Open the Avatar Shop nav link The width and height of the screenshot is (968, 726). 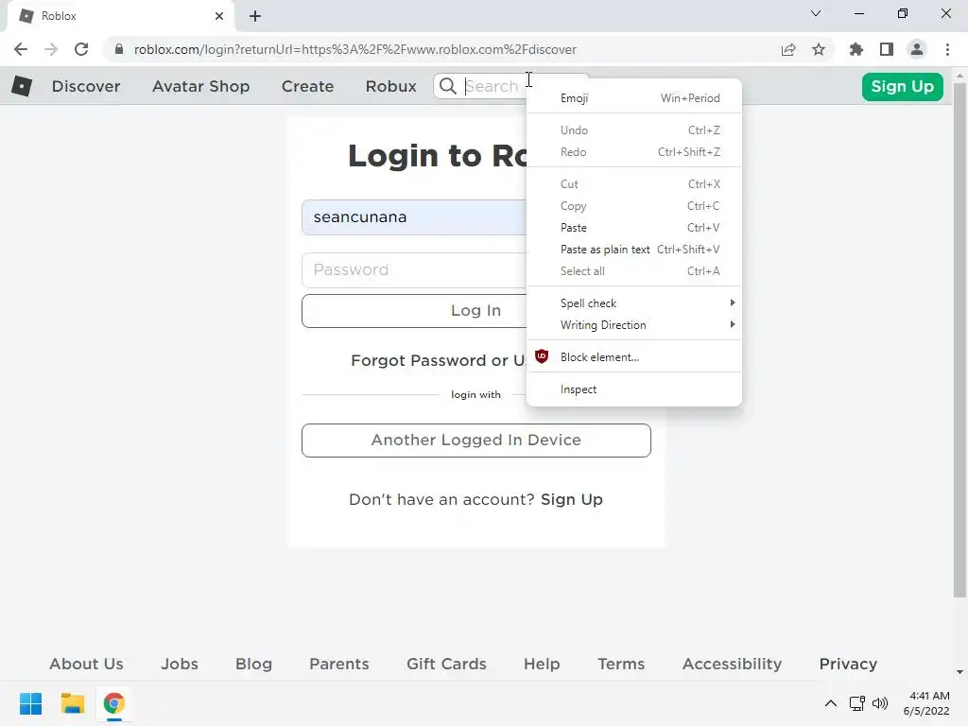click(x=200, y=86)
